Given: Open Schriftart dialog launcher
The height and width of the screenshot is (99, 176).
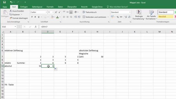Looking at the screenshot, I should pyautogui.click(x=61, y=22).
